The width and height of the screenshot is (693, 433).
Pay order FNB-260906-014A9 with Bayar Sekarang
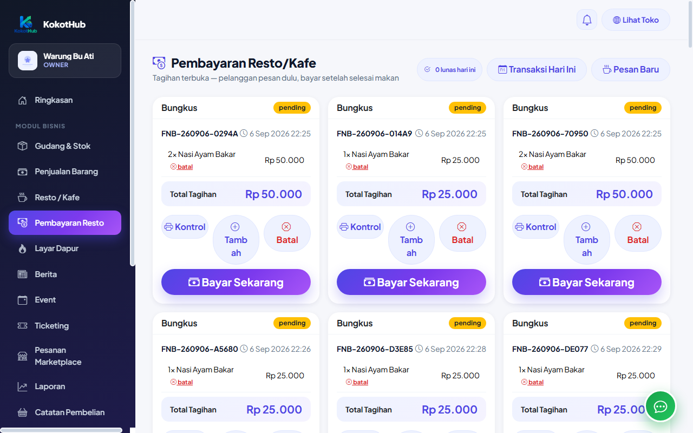click(411, 282)
